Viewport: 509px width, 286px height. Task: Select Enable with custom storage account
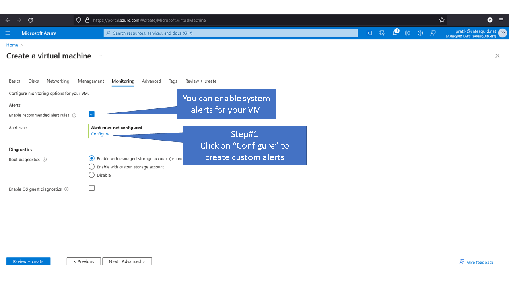(x=92, y=167)
